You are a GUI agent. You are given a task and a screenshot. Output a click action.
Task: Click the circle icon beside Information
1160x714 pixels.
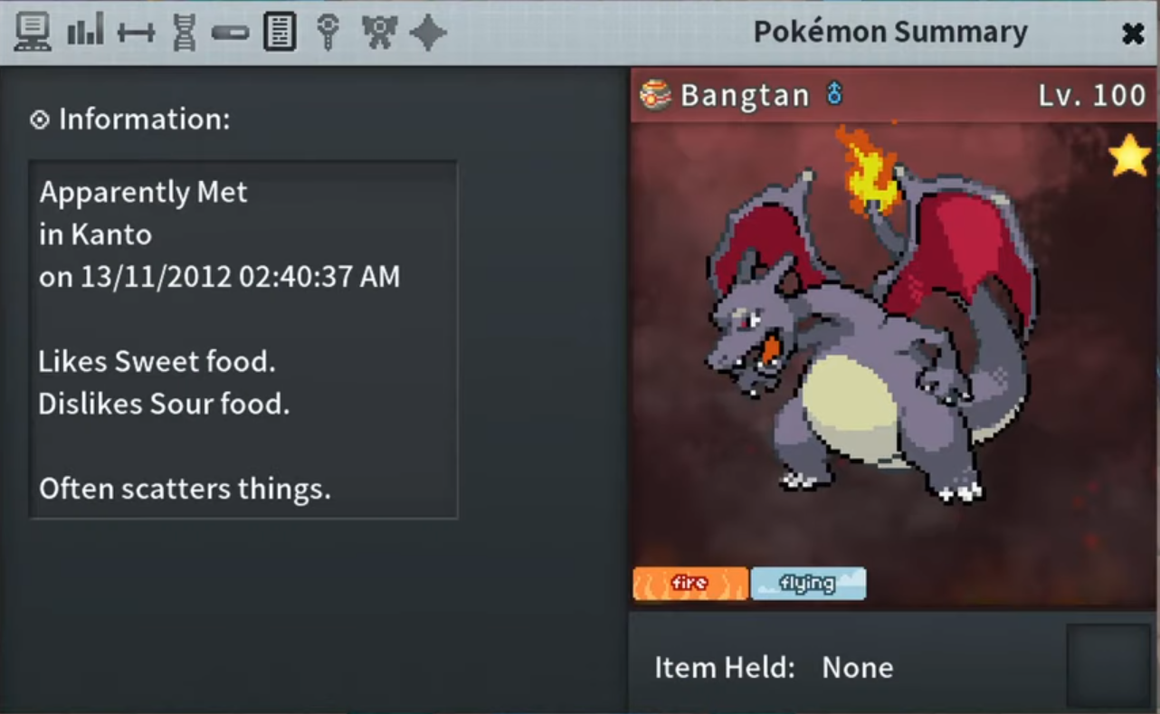coord(39,119)
